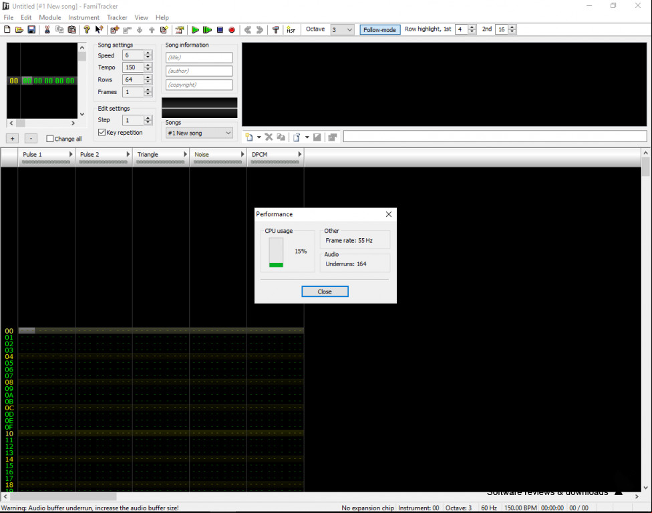Decrease frame pattern with minus button
652x513 pixels.
pos(31,139)
